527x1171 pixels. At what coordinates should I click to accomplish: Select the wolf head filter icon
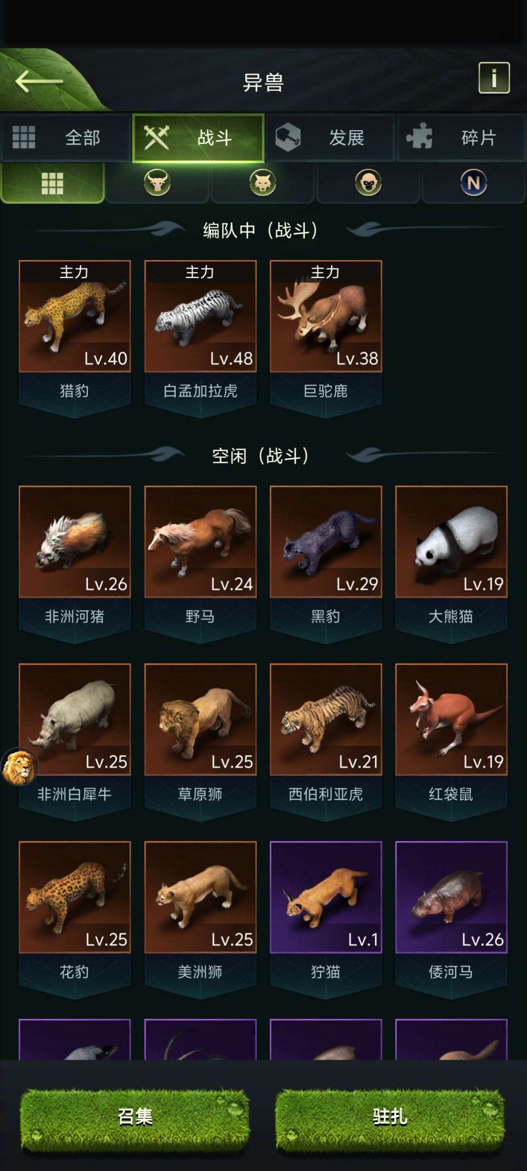263,183
